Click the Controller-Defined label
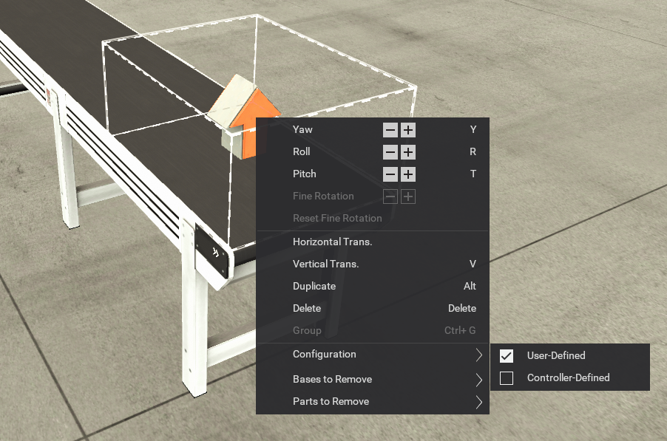The height and width of the screenshot is (441, 667). point(569,377)
